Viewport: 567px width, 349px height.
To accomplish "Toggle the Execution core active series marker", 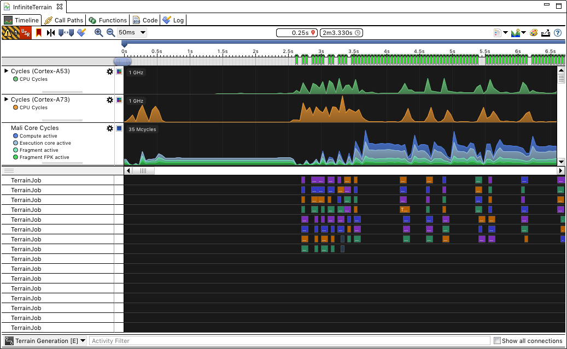I will (x=15, y=143).
